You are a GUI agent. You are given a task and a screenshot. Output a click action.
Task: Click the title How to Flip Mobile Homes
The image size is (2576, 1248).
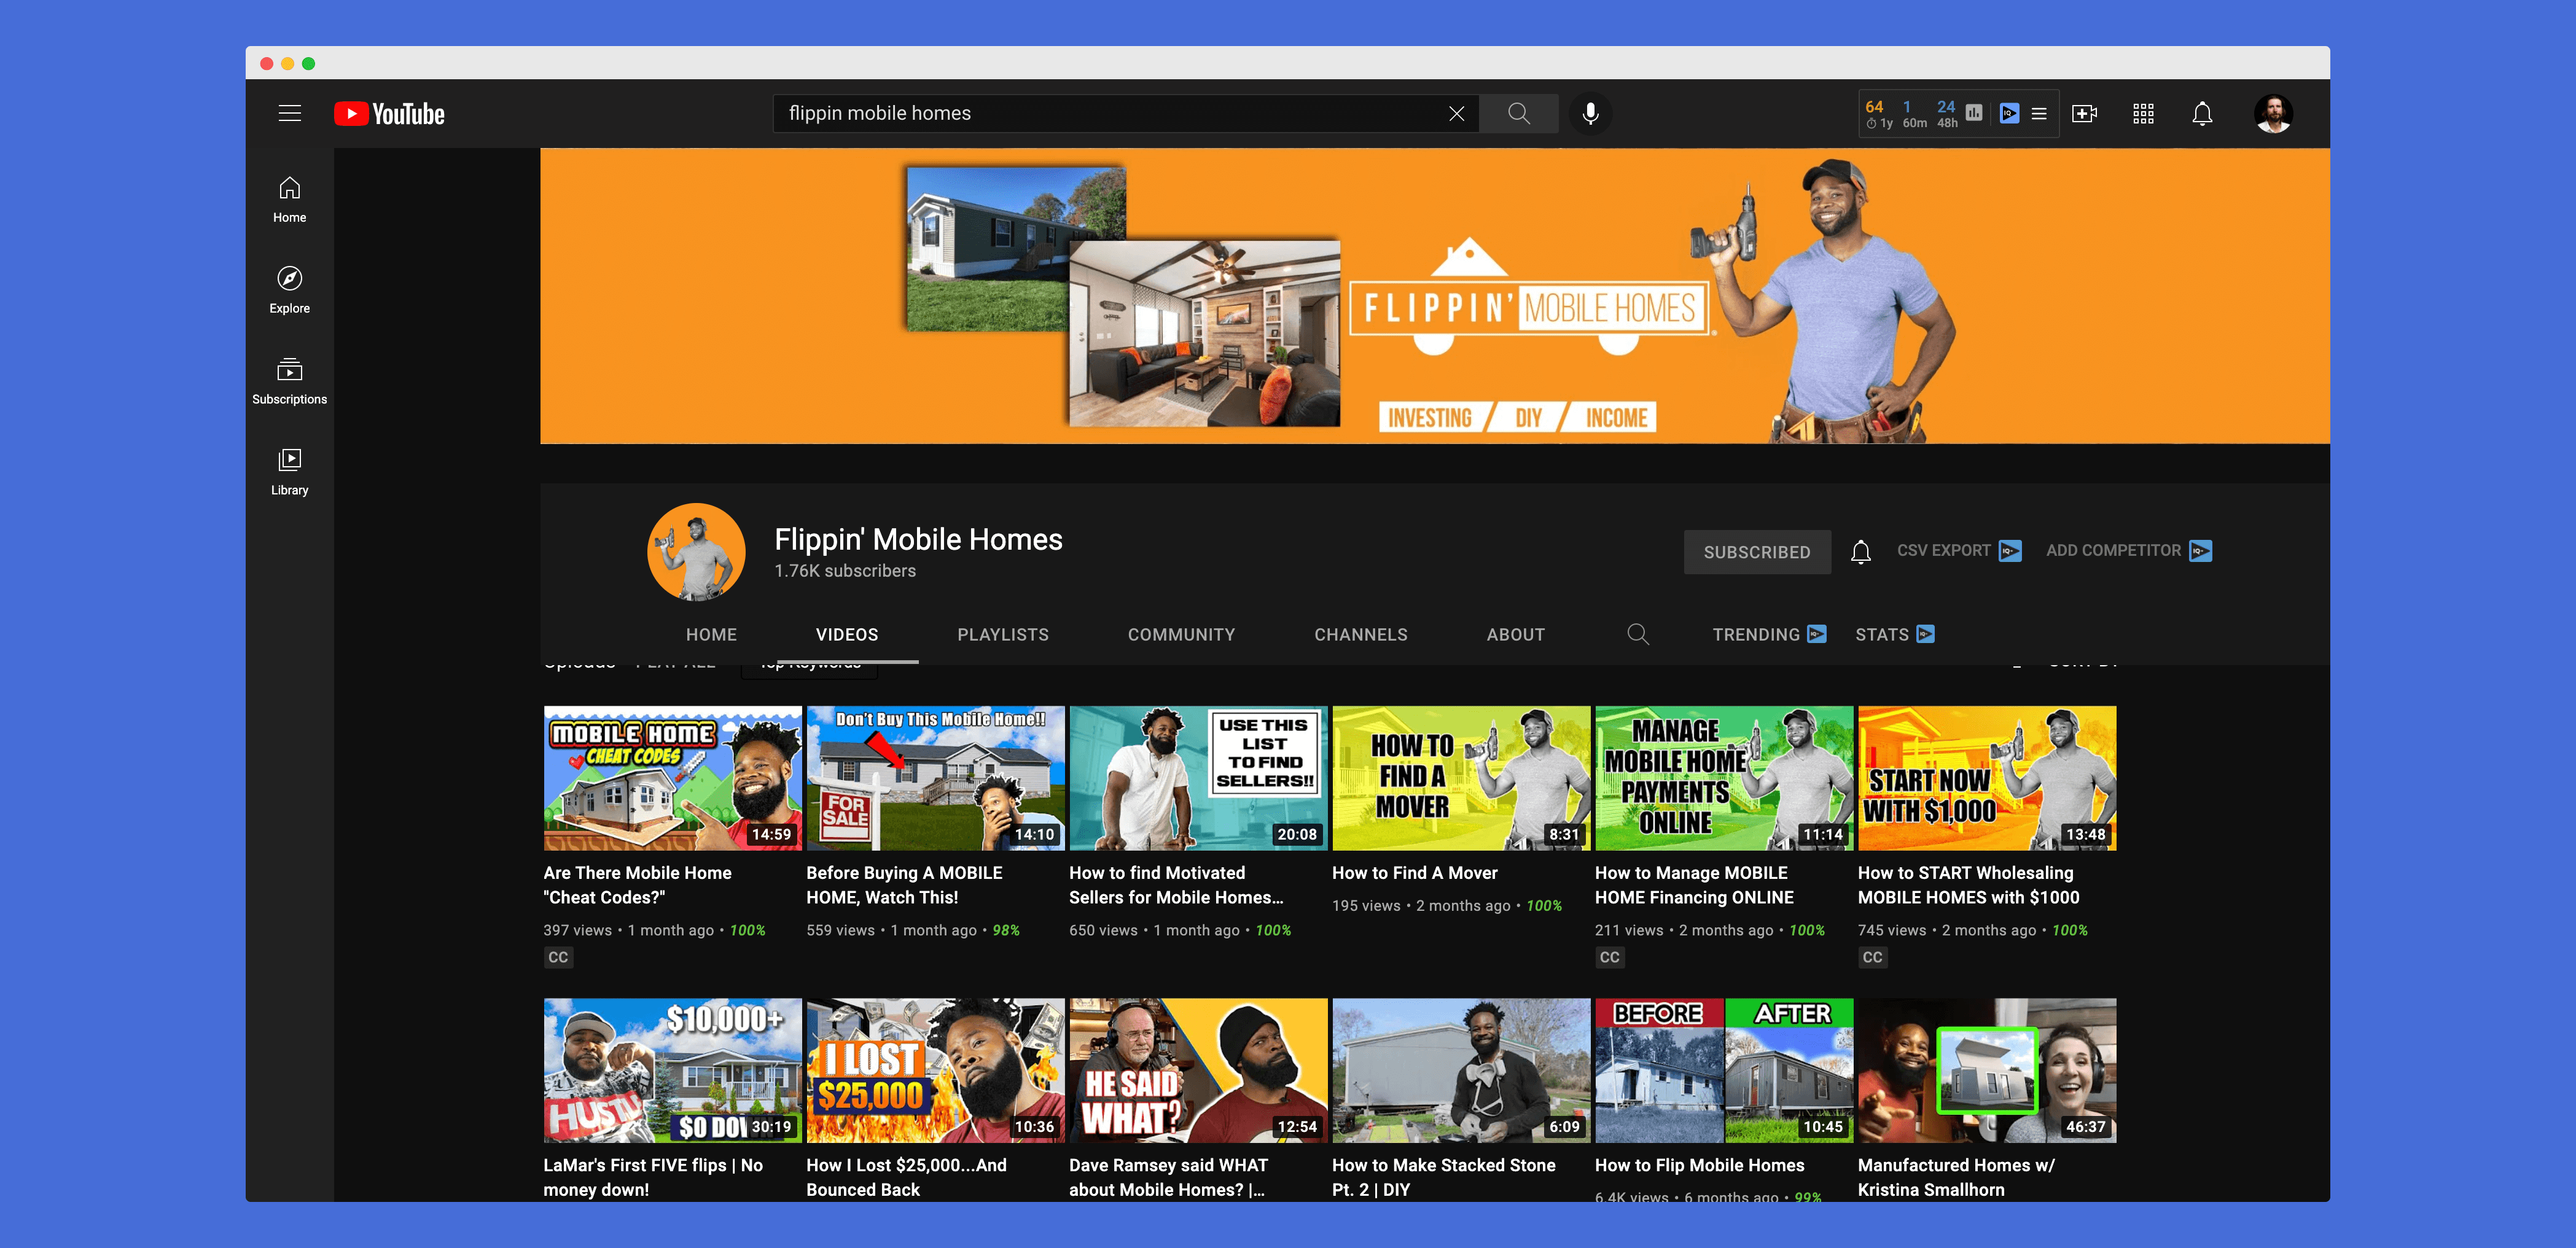(1699, 1165)
